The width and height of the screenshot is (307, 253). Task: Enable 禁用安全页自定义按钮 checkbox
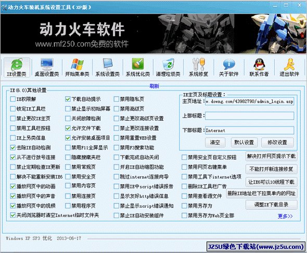tap(184, 157)
